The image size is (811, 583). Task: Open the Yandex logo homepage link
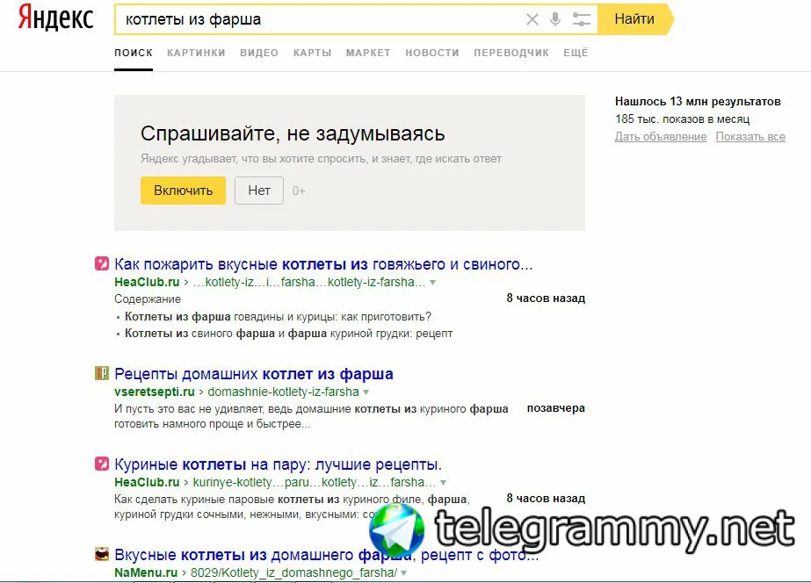(55, 17)
